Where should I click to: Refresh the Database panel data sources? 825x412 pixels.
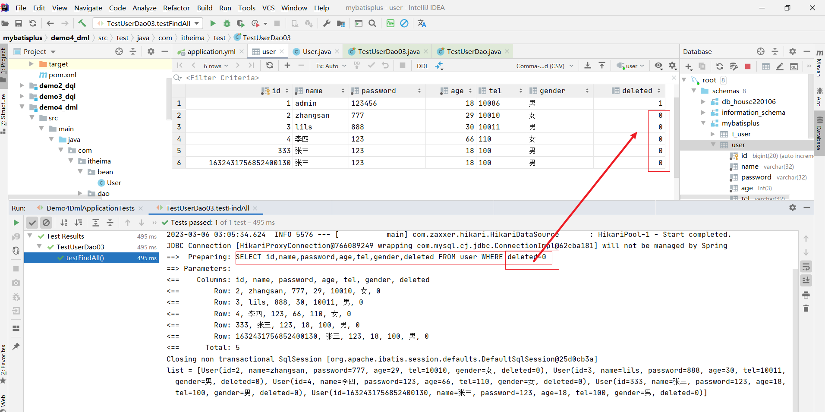720,66
